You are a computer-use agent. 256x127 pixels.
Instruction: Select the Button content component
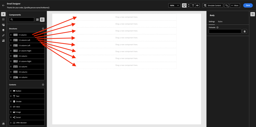27,91
